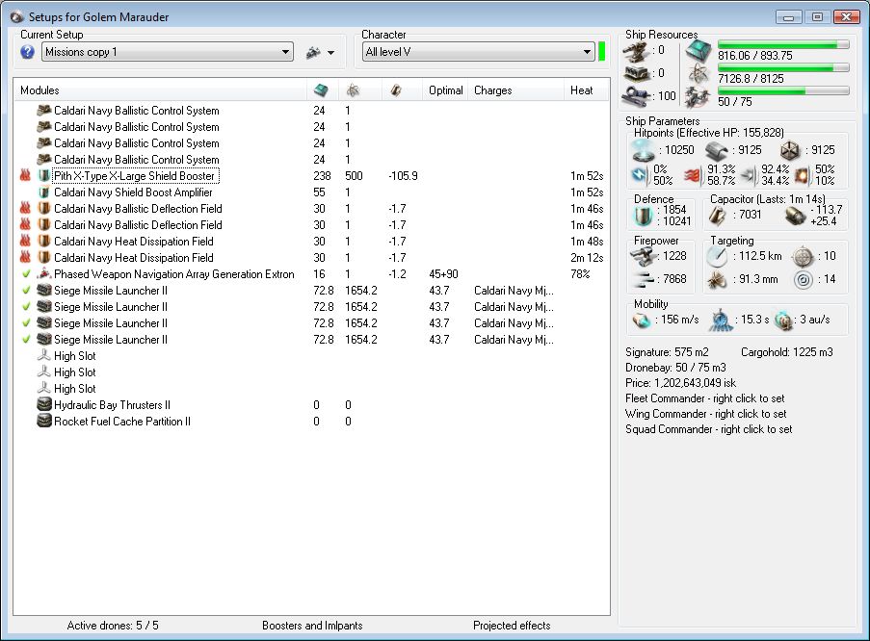Click the targeting range icon at 112.5 km
Image resolution: width=870 pixels, height=641 pixels.
tap(717, 256)
